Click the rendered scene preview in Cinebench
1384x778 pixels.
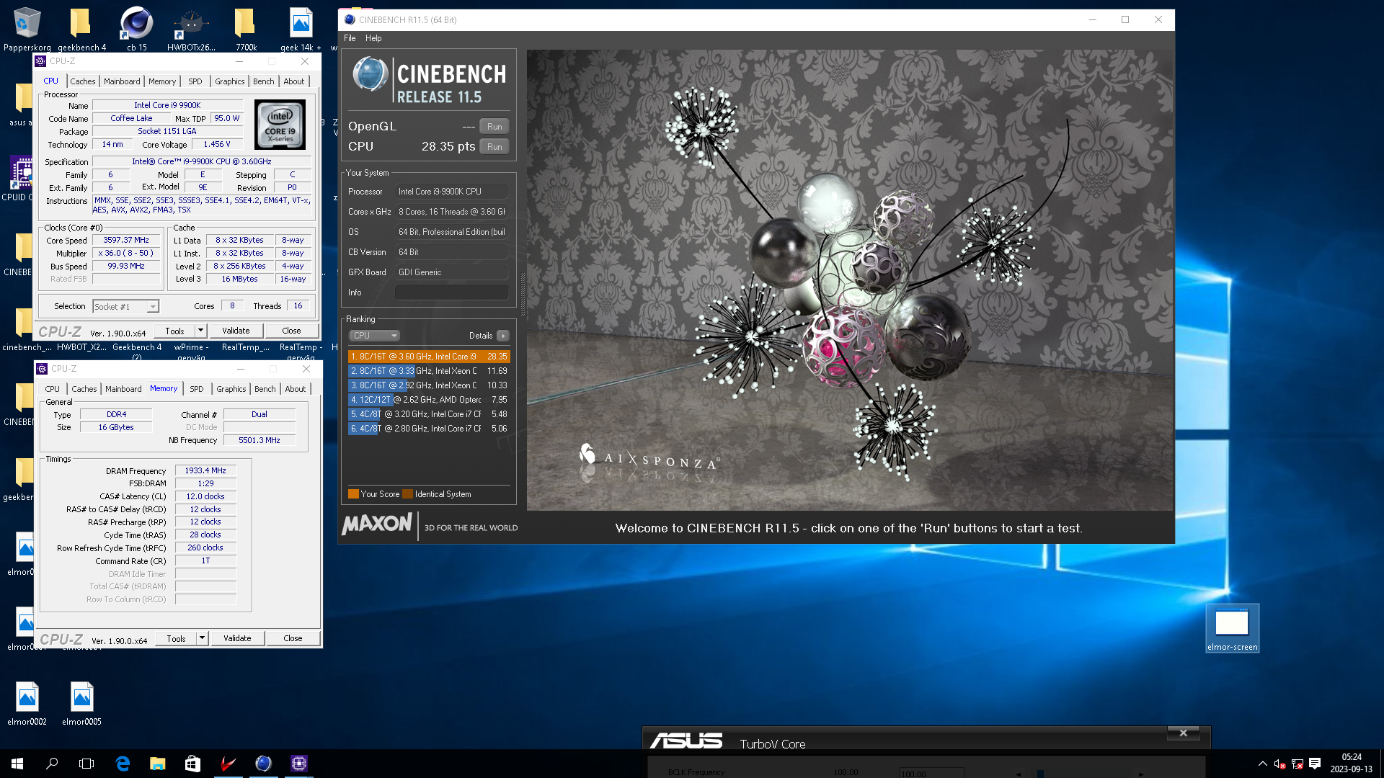tap(850, 280)
